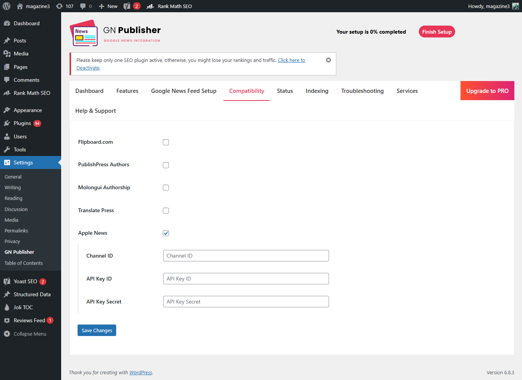Open Rank Math SEO in sidebar
The height and width of the screenshot is (380, 522).
click(x=31, y=93)
